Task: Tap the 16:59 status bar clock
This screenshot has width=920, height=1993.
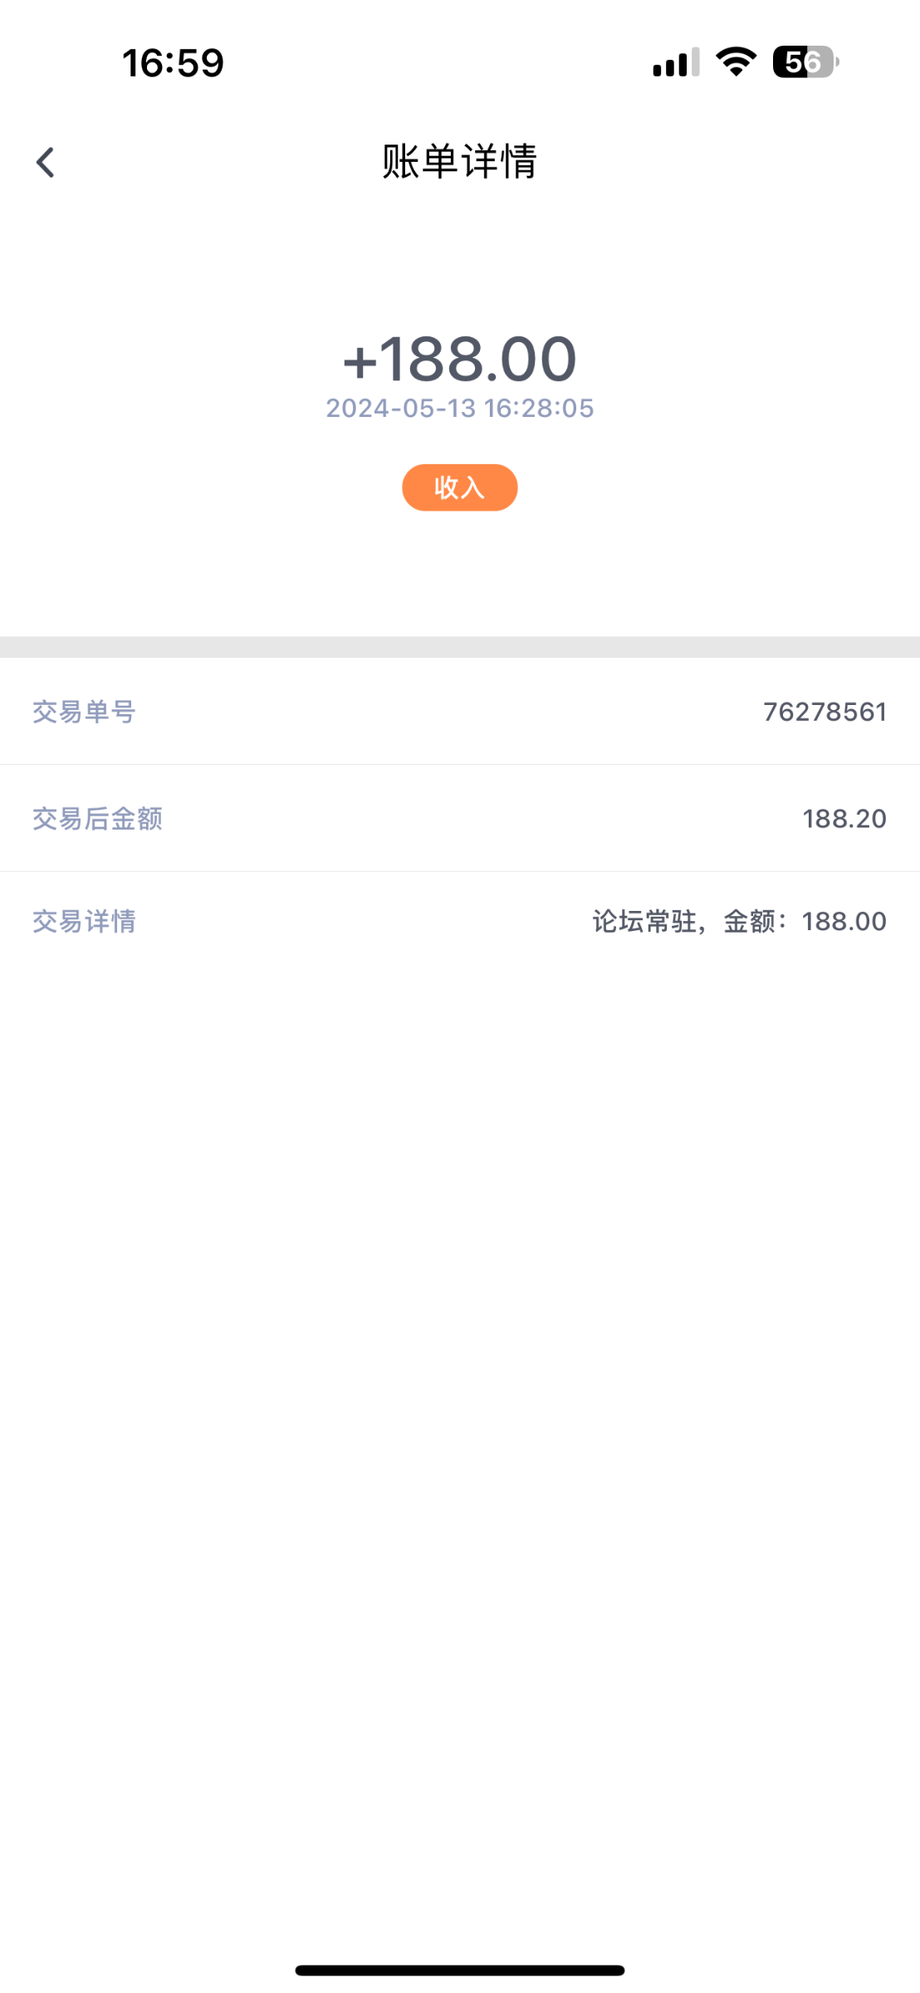Action: pos(173,63)
